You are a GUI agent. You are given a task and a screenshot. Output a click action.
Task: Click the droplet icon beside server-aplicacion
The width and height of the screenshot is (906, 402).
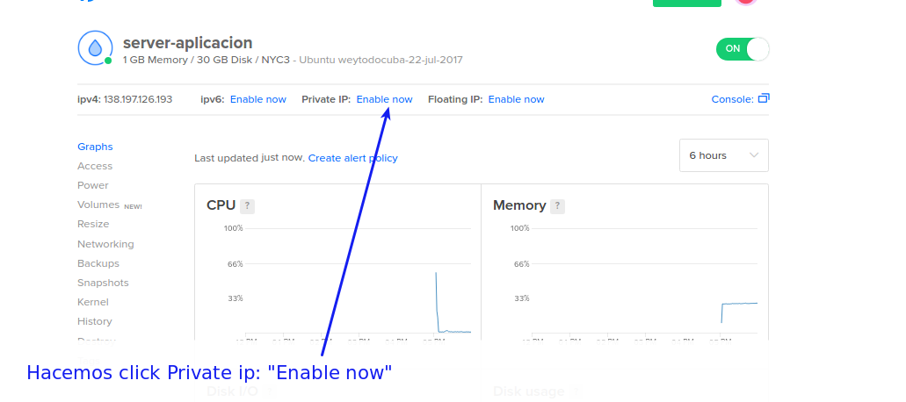pos(95,47)
